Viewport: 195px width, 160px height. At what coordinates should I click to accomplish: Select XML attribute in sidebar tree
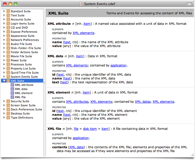pos(24,85)
